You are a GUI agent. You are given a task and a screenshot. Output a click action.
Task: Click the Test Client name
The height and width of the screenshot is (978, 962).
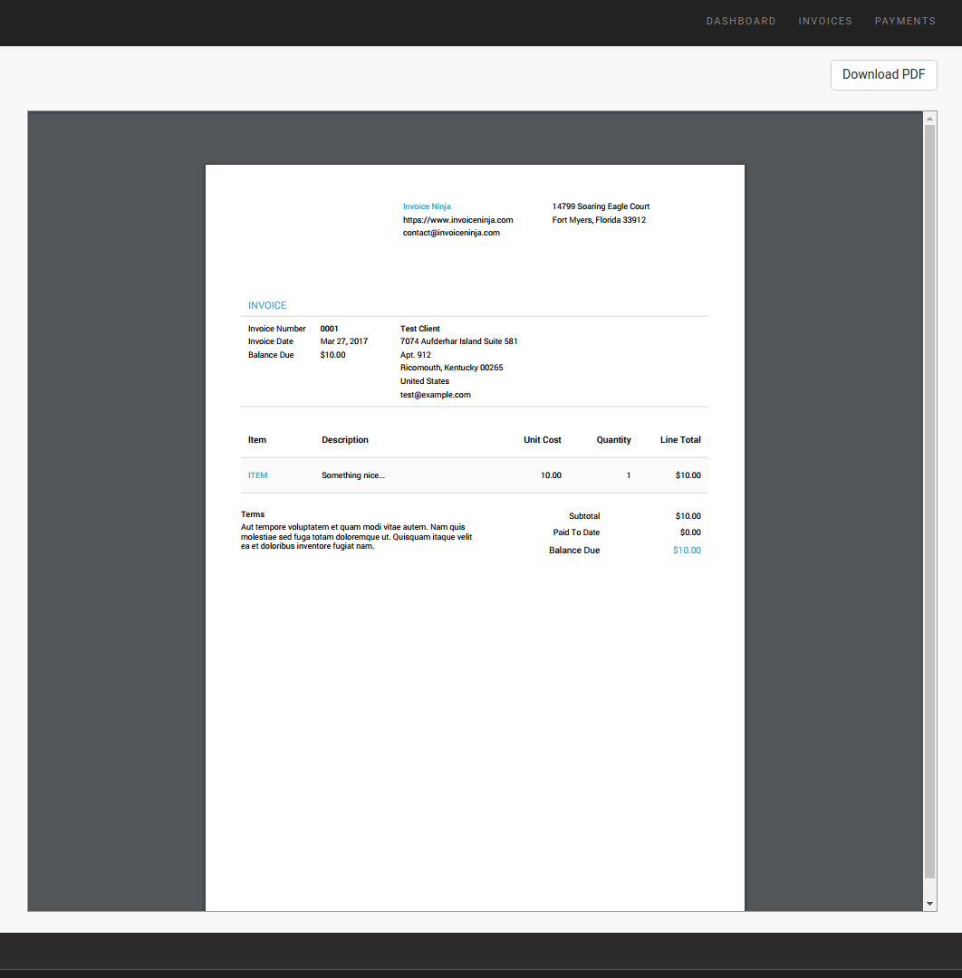419,329
